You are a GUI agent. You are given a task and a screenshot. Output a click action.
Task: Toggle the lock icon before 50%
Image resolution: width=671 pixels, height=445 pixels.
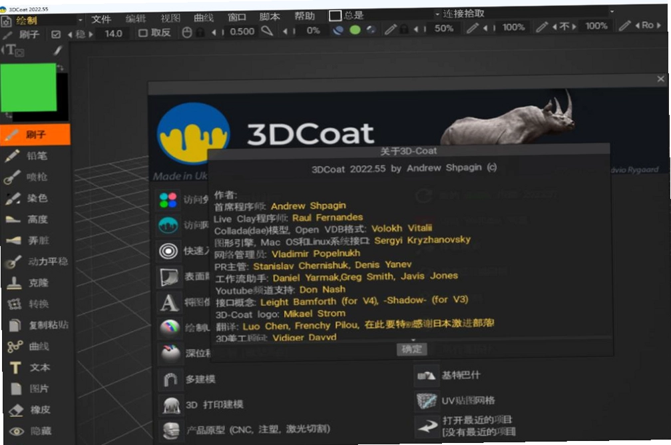pyautogui.click(x=403, y=29)
